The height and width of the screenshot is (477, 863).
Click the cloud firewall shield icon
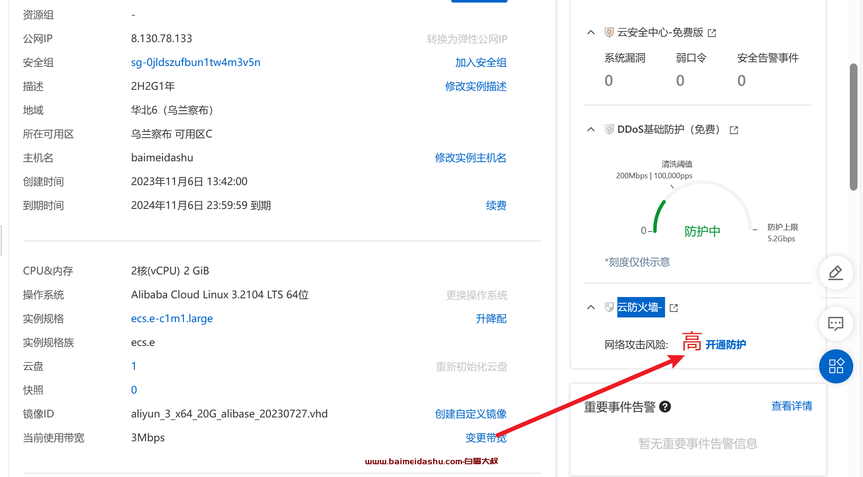pos(609,307)
